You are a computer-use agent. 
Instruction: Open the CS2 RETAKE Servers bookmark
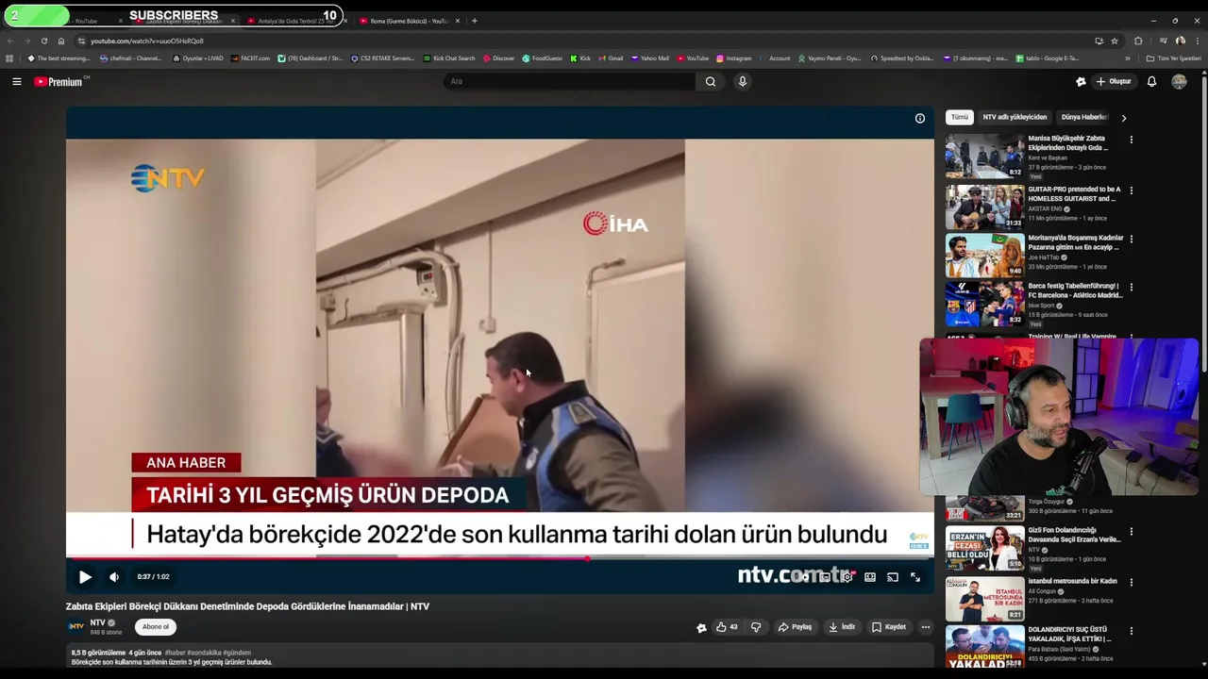point(382,58)
